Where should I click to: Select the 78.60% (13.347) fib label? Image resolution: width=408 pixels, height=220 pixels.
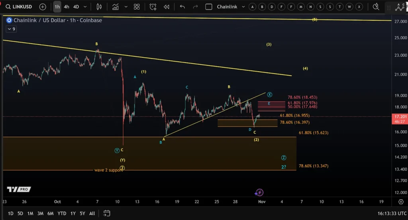pyautogui.click(x=314, y=166)
